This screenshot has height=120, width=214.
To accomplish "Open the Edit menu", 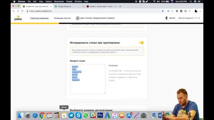I will pos(35,1).
